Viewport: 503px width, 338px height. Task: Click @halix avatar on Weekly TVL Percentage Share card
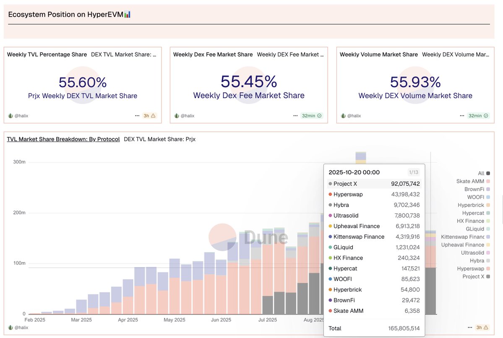10,116
